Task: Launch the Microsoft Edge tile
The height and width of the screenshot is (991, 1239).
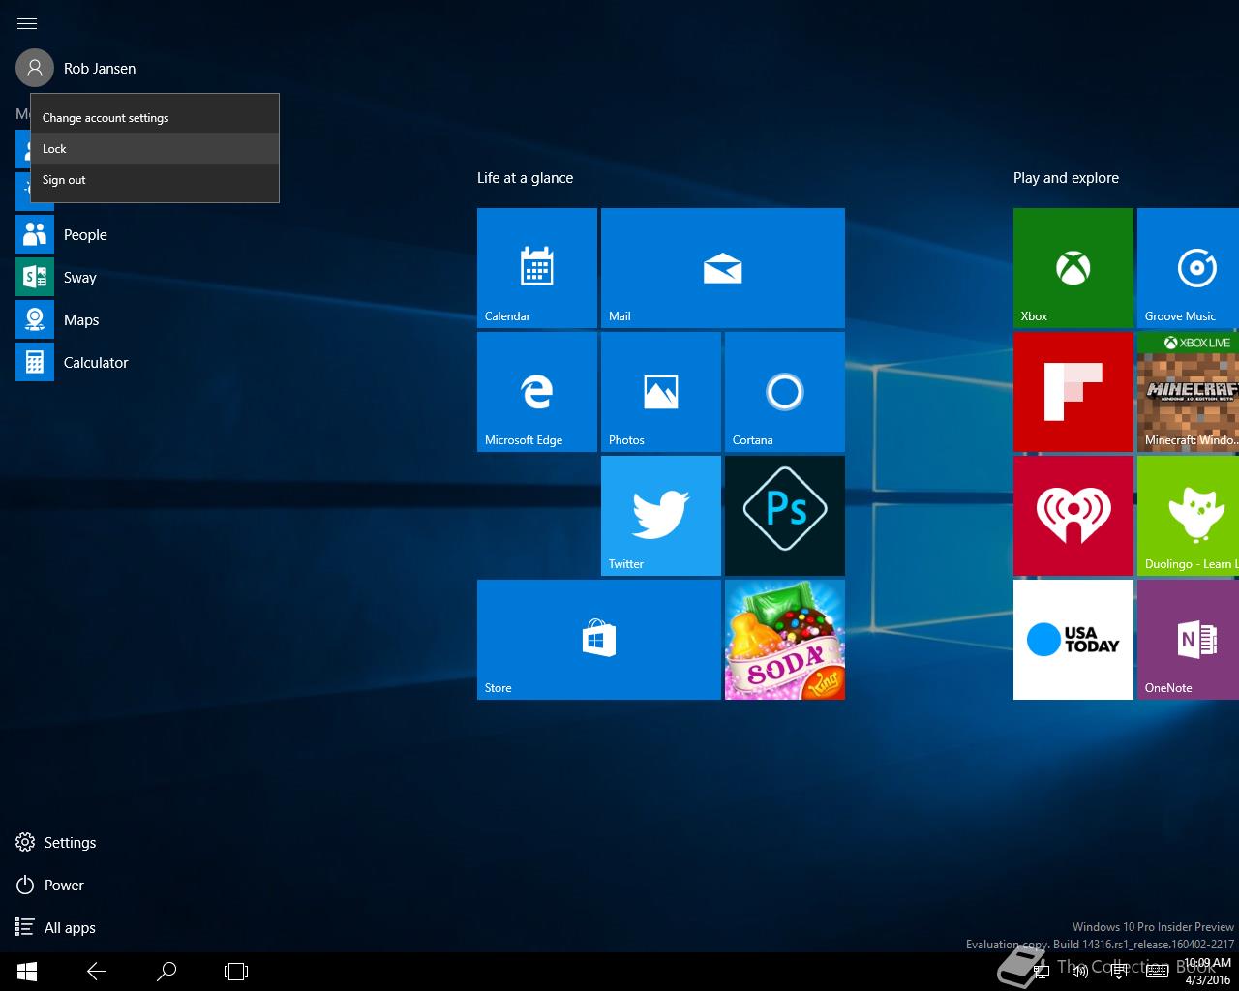Action: [x=537, y=392]
